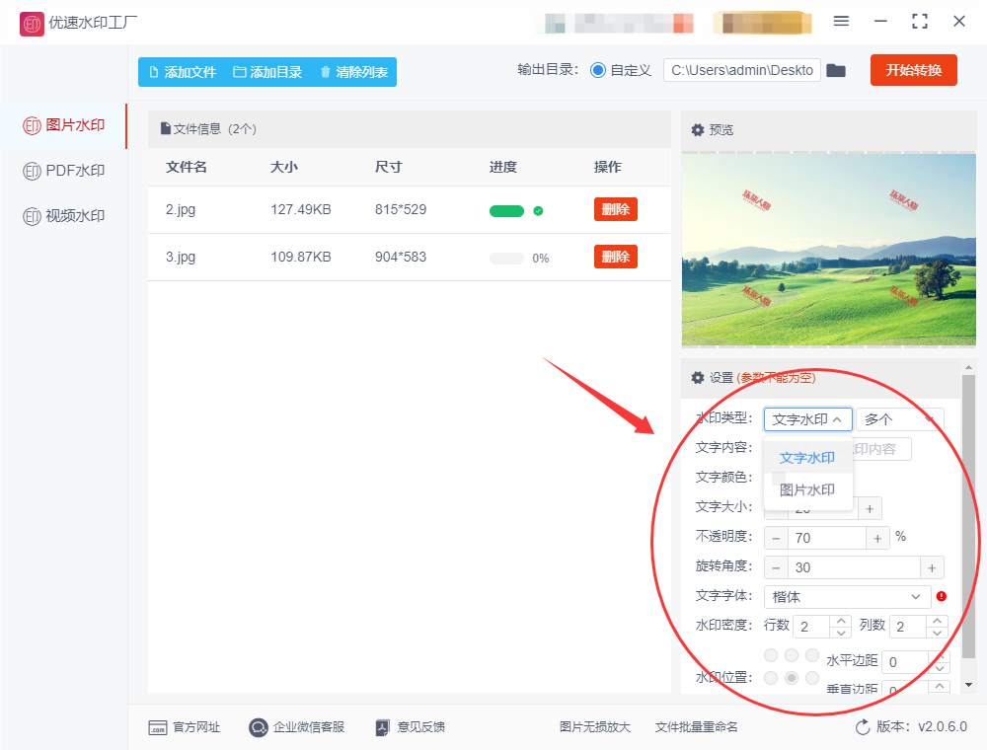
Task: Choose 图片水印 from dropdown list
Action: [x=807, y=489]
